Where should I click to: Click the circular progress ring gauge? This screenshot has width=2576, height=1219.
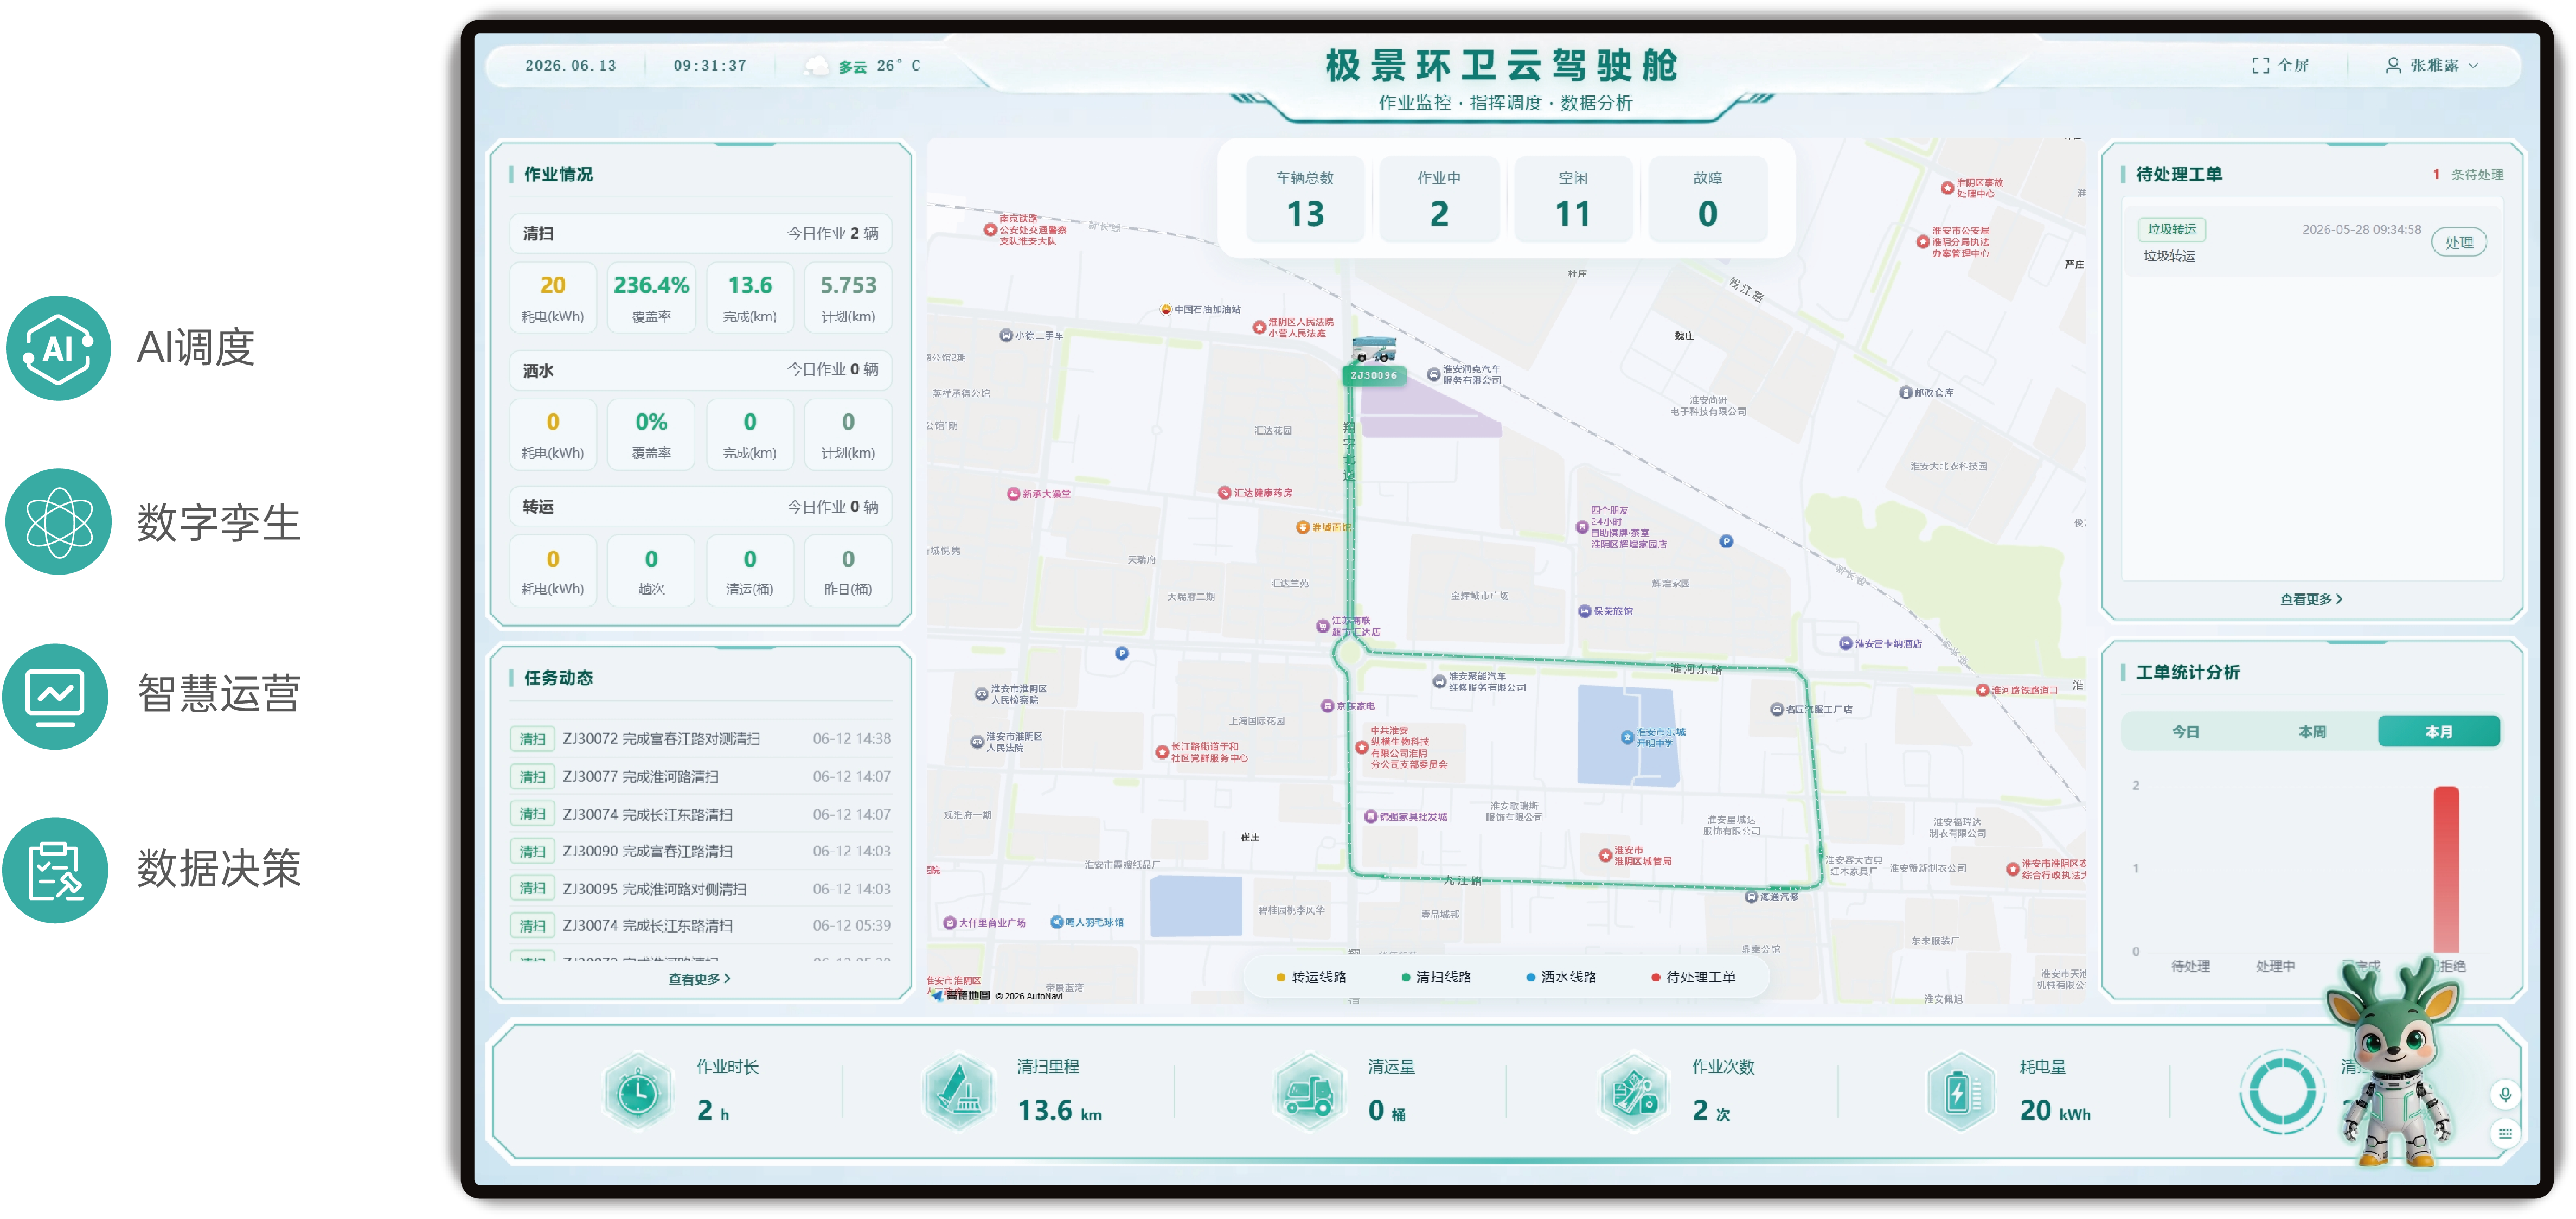(x=2282, y=1092)
